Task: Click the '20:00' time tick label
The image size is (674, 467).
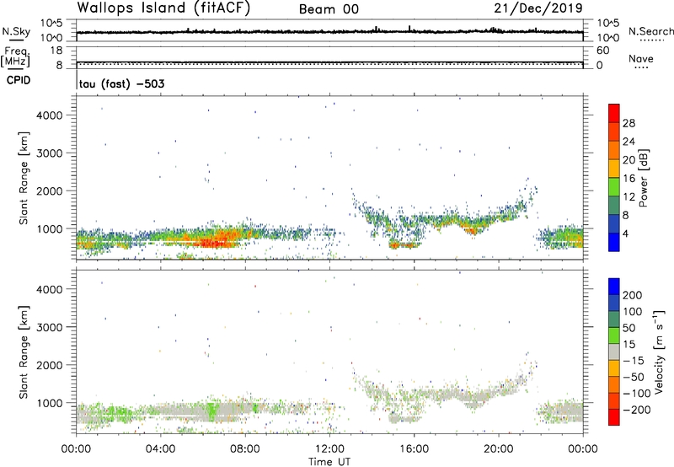Action: (498, 449)
